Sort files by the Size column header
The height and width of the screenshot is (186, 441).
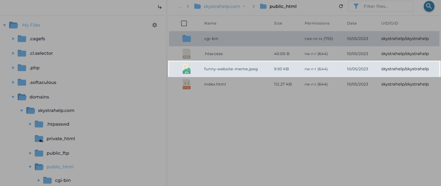coord(278,23)
